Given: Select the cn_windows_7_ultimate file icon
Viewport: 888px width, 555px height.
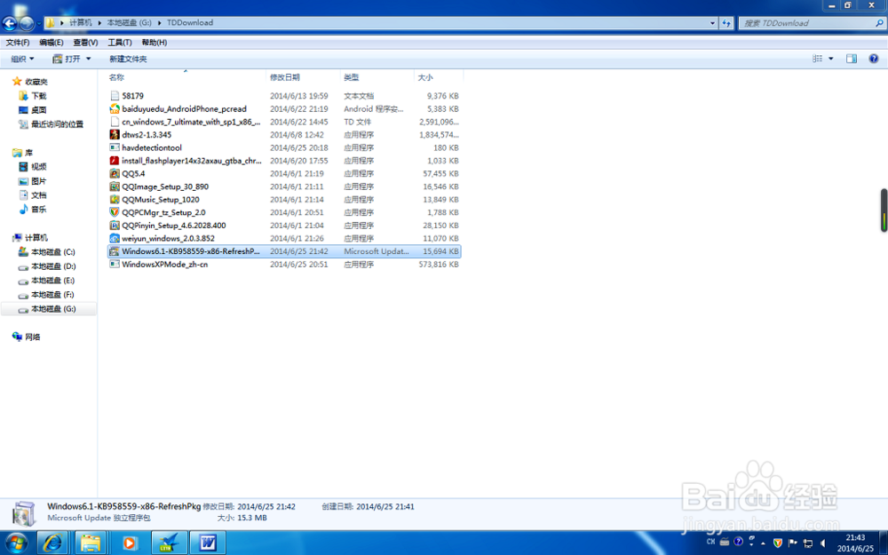Looking at the screenshot, I should 115,122.
